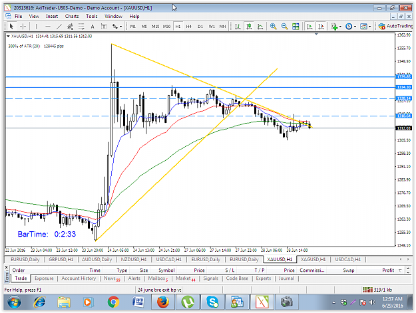
Task: Select the text tool A
Action: 93,26
